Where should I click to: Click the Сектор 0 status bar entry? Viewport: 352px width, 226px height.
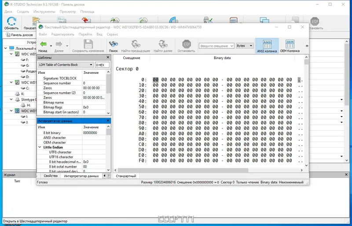pyautogui.click(x=227, y=182)
